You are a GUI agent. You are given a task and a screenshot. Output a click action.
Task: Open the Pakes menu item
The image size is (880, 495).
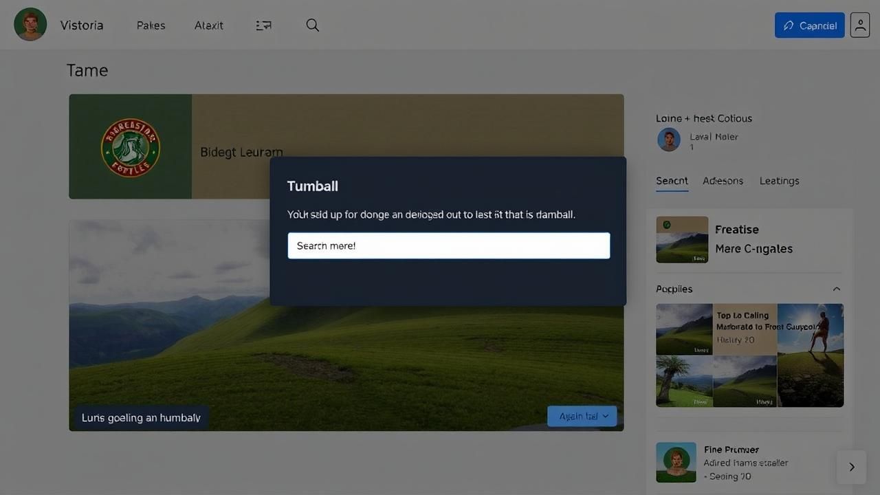151,25
